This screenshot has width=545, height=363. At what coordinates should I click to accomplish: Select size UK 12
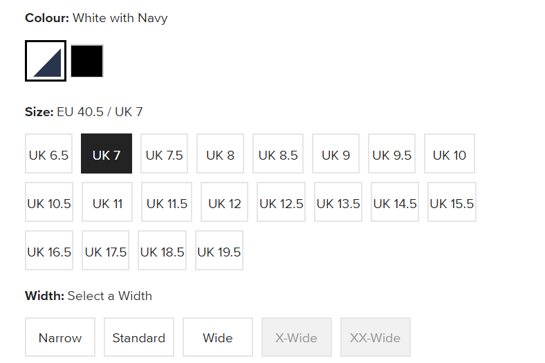(x=225, y=202)
